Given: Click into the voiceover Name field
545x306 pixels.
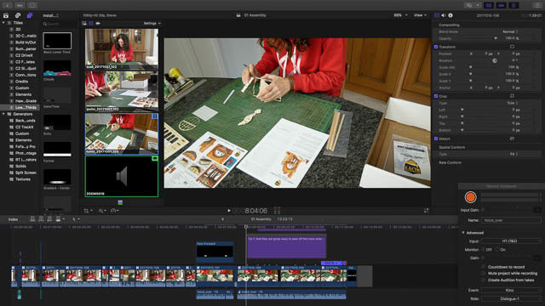Looking at the screenshot, I should pyautogui.click(x=511, y=220).
